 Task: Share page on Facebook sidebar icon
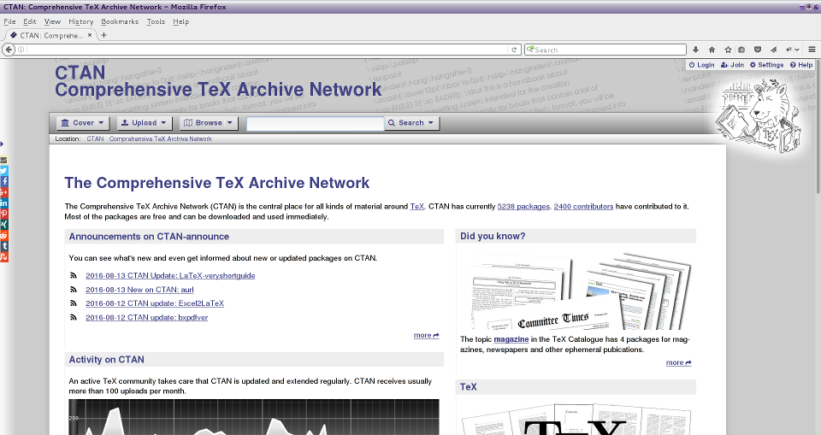(x=3, y=181)
